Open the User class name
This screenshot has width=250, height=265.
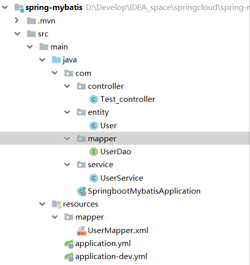coord(108,126)
